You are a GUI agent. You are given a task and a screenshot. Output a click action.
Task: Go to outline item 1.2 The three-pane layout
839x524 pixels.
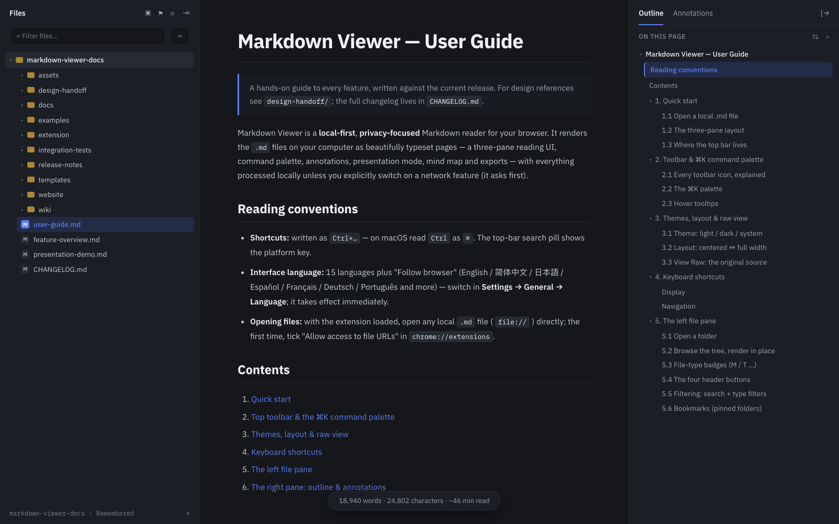click(703, 130)
